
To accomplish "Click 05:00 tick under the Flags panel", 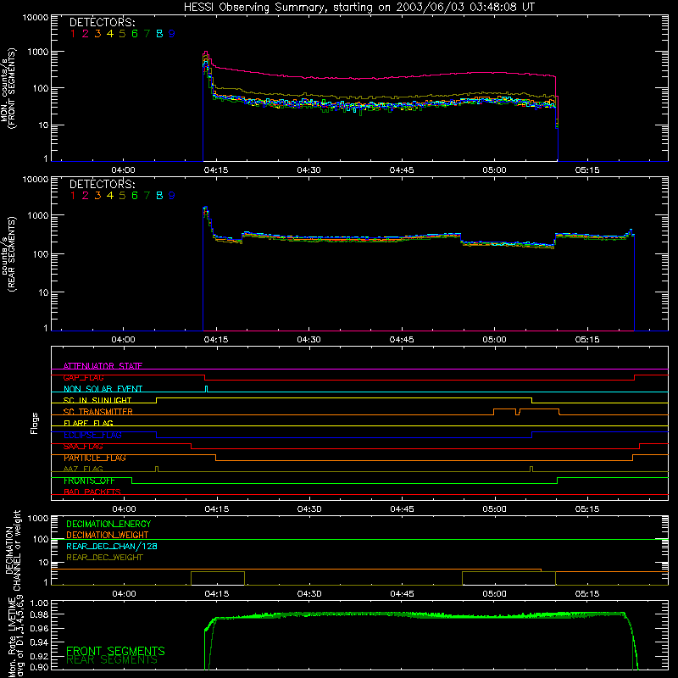I will click(x=495, y=509).
